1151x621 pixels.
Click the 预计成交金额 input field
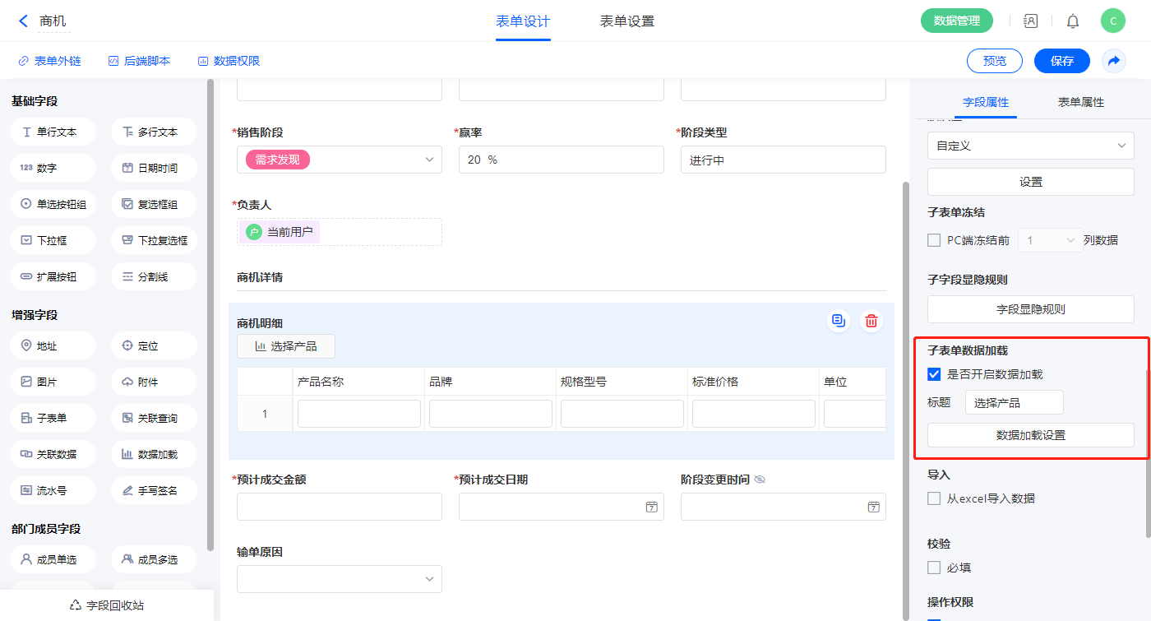point(339,507)
